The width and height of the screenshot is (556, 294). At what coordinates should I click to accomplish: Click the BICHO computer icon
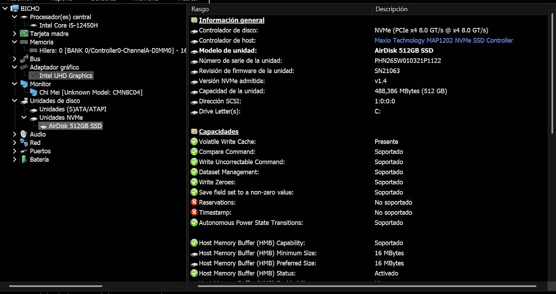point(15,8)
